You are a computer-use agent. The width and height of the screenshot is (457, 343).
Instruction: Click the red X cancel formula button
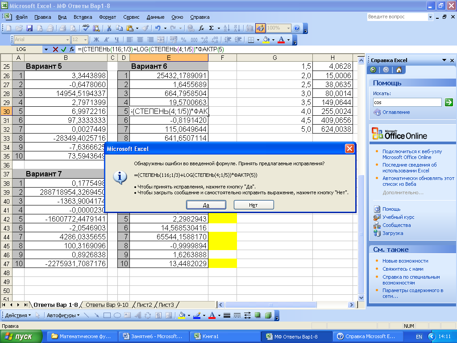[55, 49]
